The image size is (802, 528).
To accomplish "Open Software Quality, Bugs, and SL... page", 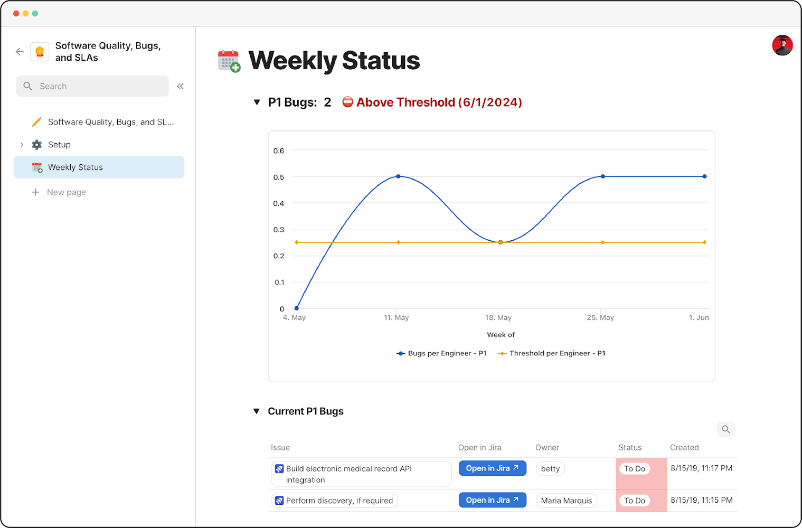I will pyautogui.click(x=110, y=122).
